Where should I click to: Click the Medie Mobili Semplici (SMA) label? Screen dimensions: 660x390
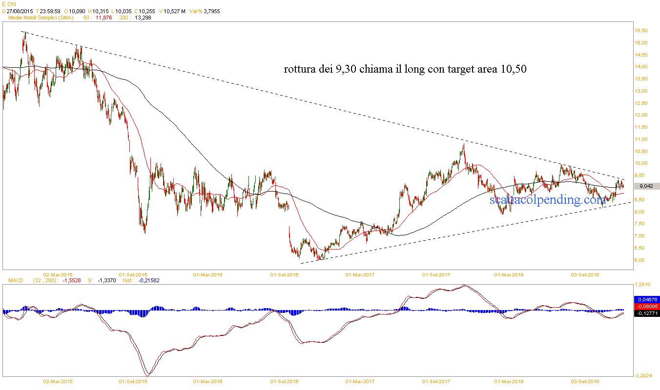pyautogui.click(x=40, y=18)
